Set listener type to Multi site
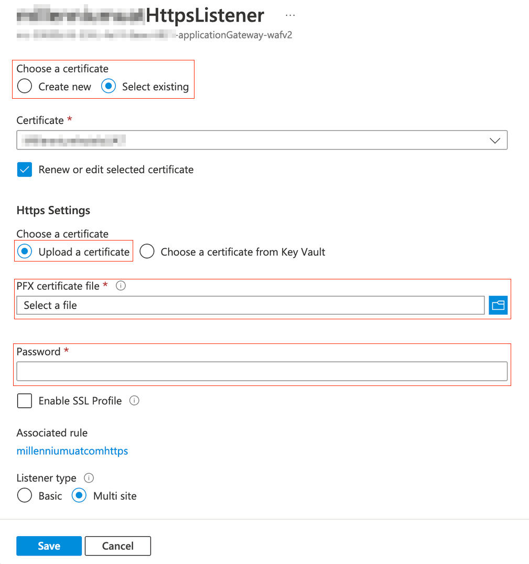Screen dimensions: 529x564 coord(79,496)
